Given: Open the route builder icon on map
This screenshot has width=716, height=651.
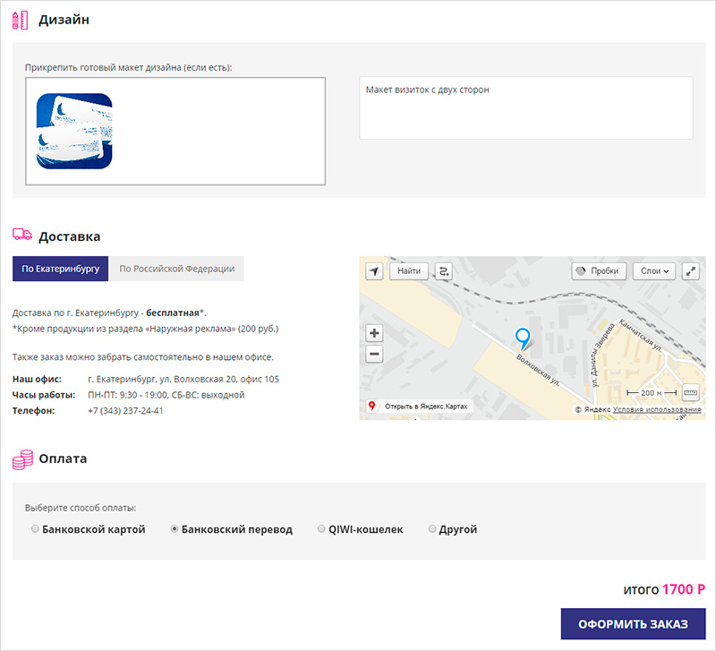Looking at the screenshot, I should point(445,271).
